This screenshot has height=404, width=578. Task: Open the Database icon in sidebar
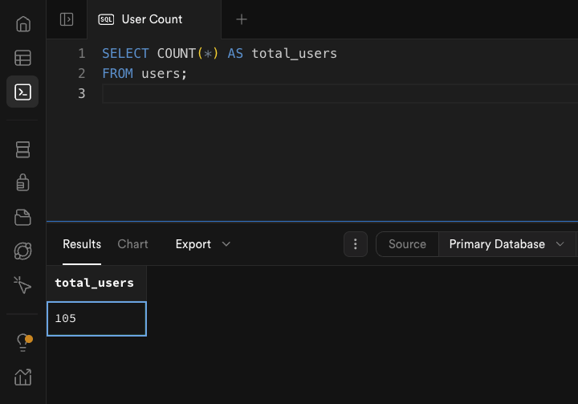[x=22, y=149]
